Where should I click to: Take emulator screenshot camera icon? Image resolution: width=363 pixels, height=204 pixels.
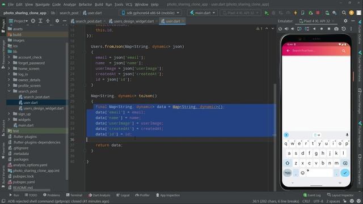336,29
